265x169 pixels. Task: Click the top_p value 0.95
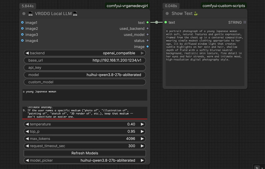click(x=131, y=131)
